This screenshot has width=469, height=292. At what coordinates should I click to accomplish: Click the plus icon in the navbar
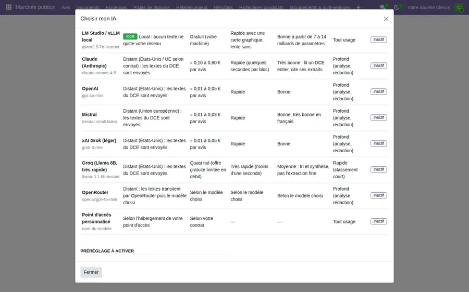point(359,7)
